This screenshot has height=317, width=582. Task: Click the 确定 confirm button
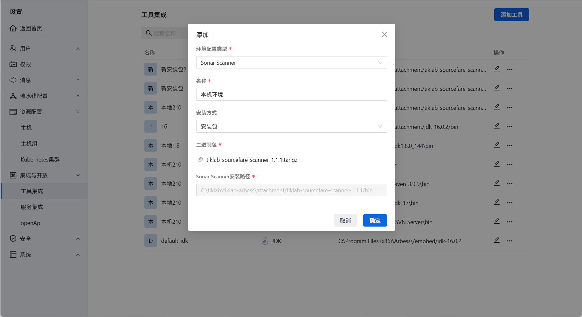coord(375,220)
